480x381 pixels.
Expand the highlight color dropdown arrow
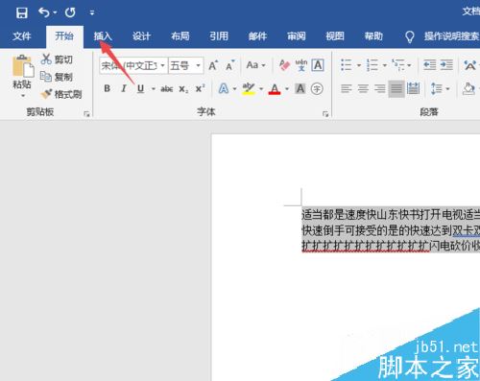coord(261,89)
